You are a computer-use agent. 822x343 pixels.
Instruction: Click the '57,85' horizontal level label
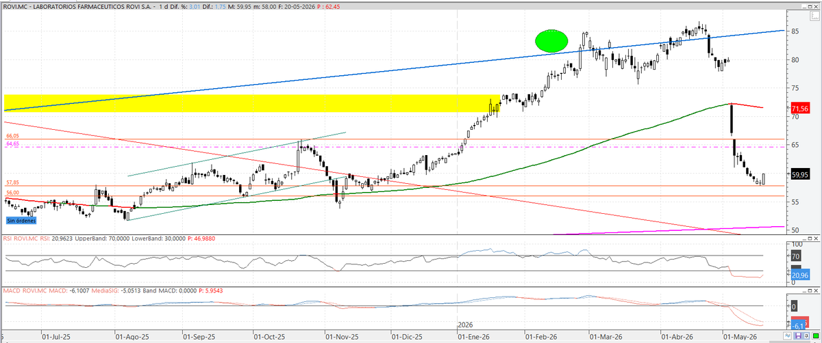(x=12, y=182)
